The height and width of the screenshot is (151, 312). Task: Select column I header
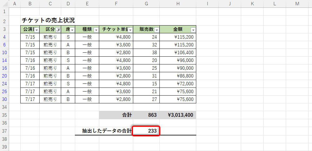(x=207, y=3)
